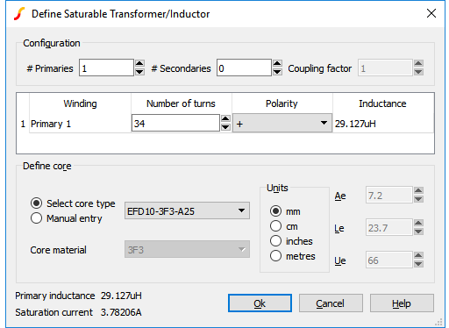The height and width of the screenshot is (328, 449).
Task: Expand the Polarity dropdown for Primary 1
Action: click(282, 124)
